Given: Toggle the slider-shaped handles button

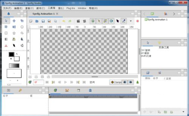Looking at the screenshot, I should (105, 21).
